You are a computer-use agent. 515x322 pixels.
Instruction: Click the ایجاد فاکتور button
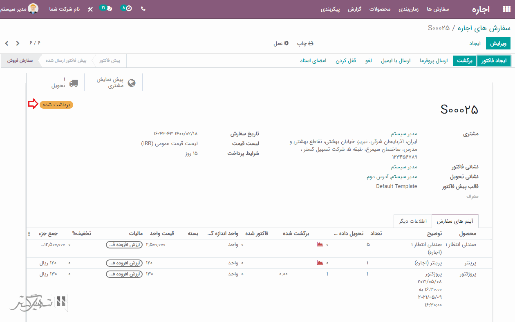click(494, 60)
